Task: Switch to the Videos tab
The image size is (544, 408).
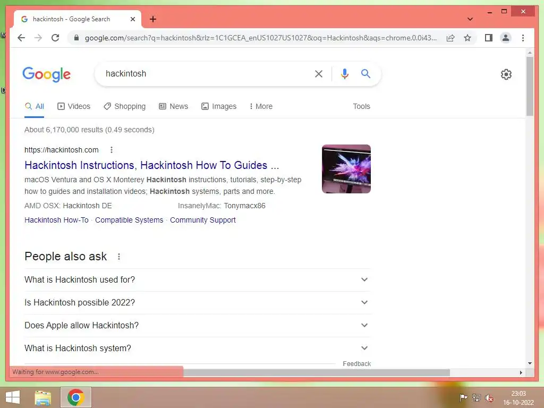Action: 73,106
